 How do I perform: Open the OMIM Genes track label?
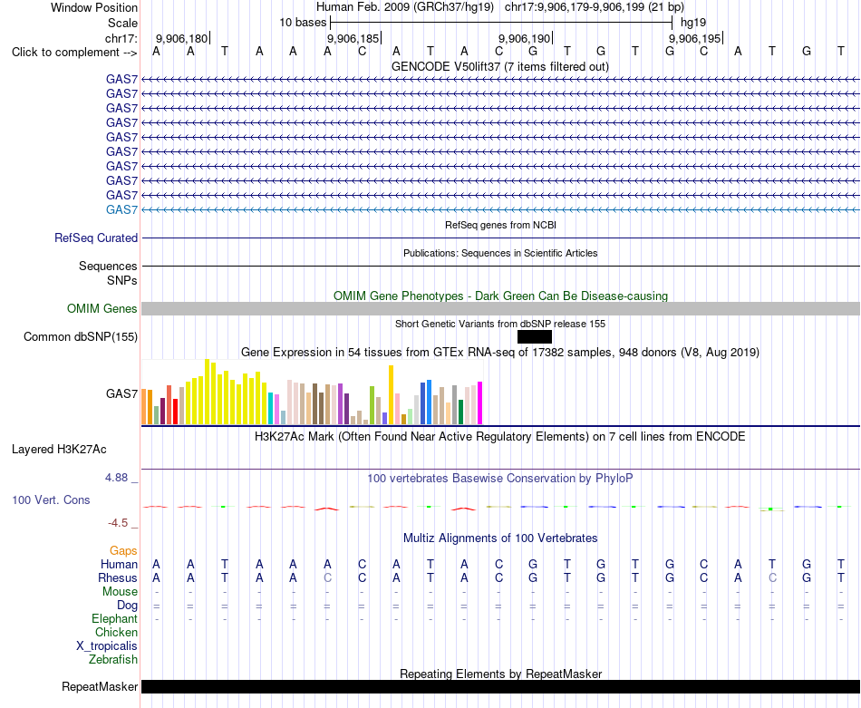click(102, 309)
